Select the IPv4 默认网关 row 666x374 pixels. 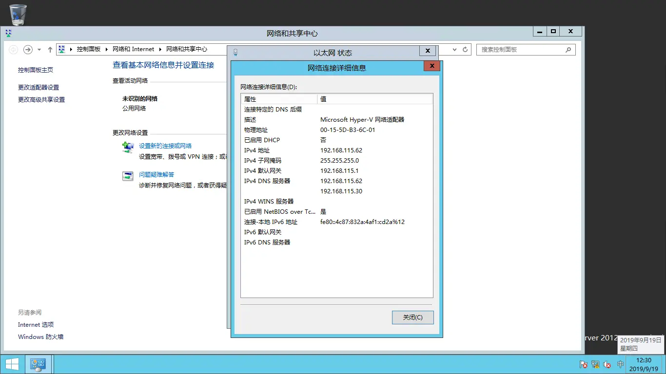coord(337,171)
